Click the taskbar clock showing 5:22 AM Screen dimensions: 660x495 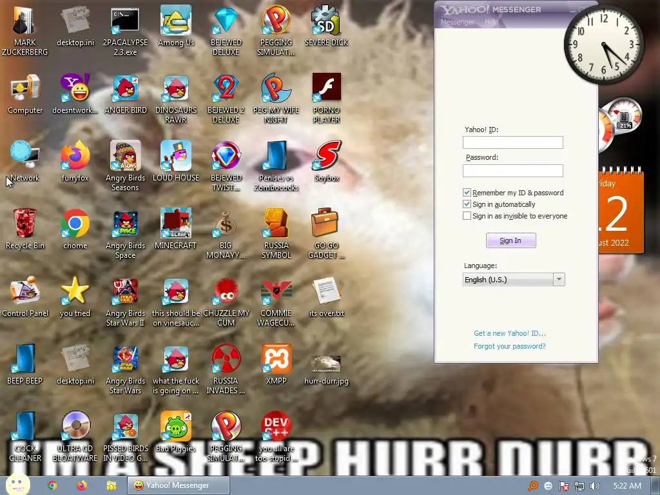(626, 486)
